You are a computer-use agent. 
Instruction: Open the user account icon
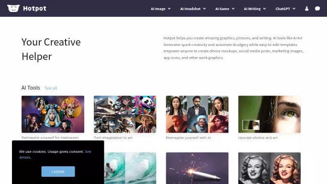tap(306, 9)
